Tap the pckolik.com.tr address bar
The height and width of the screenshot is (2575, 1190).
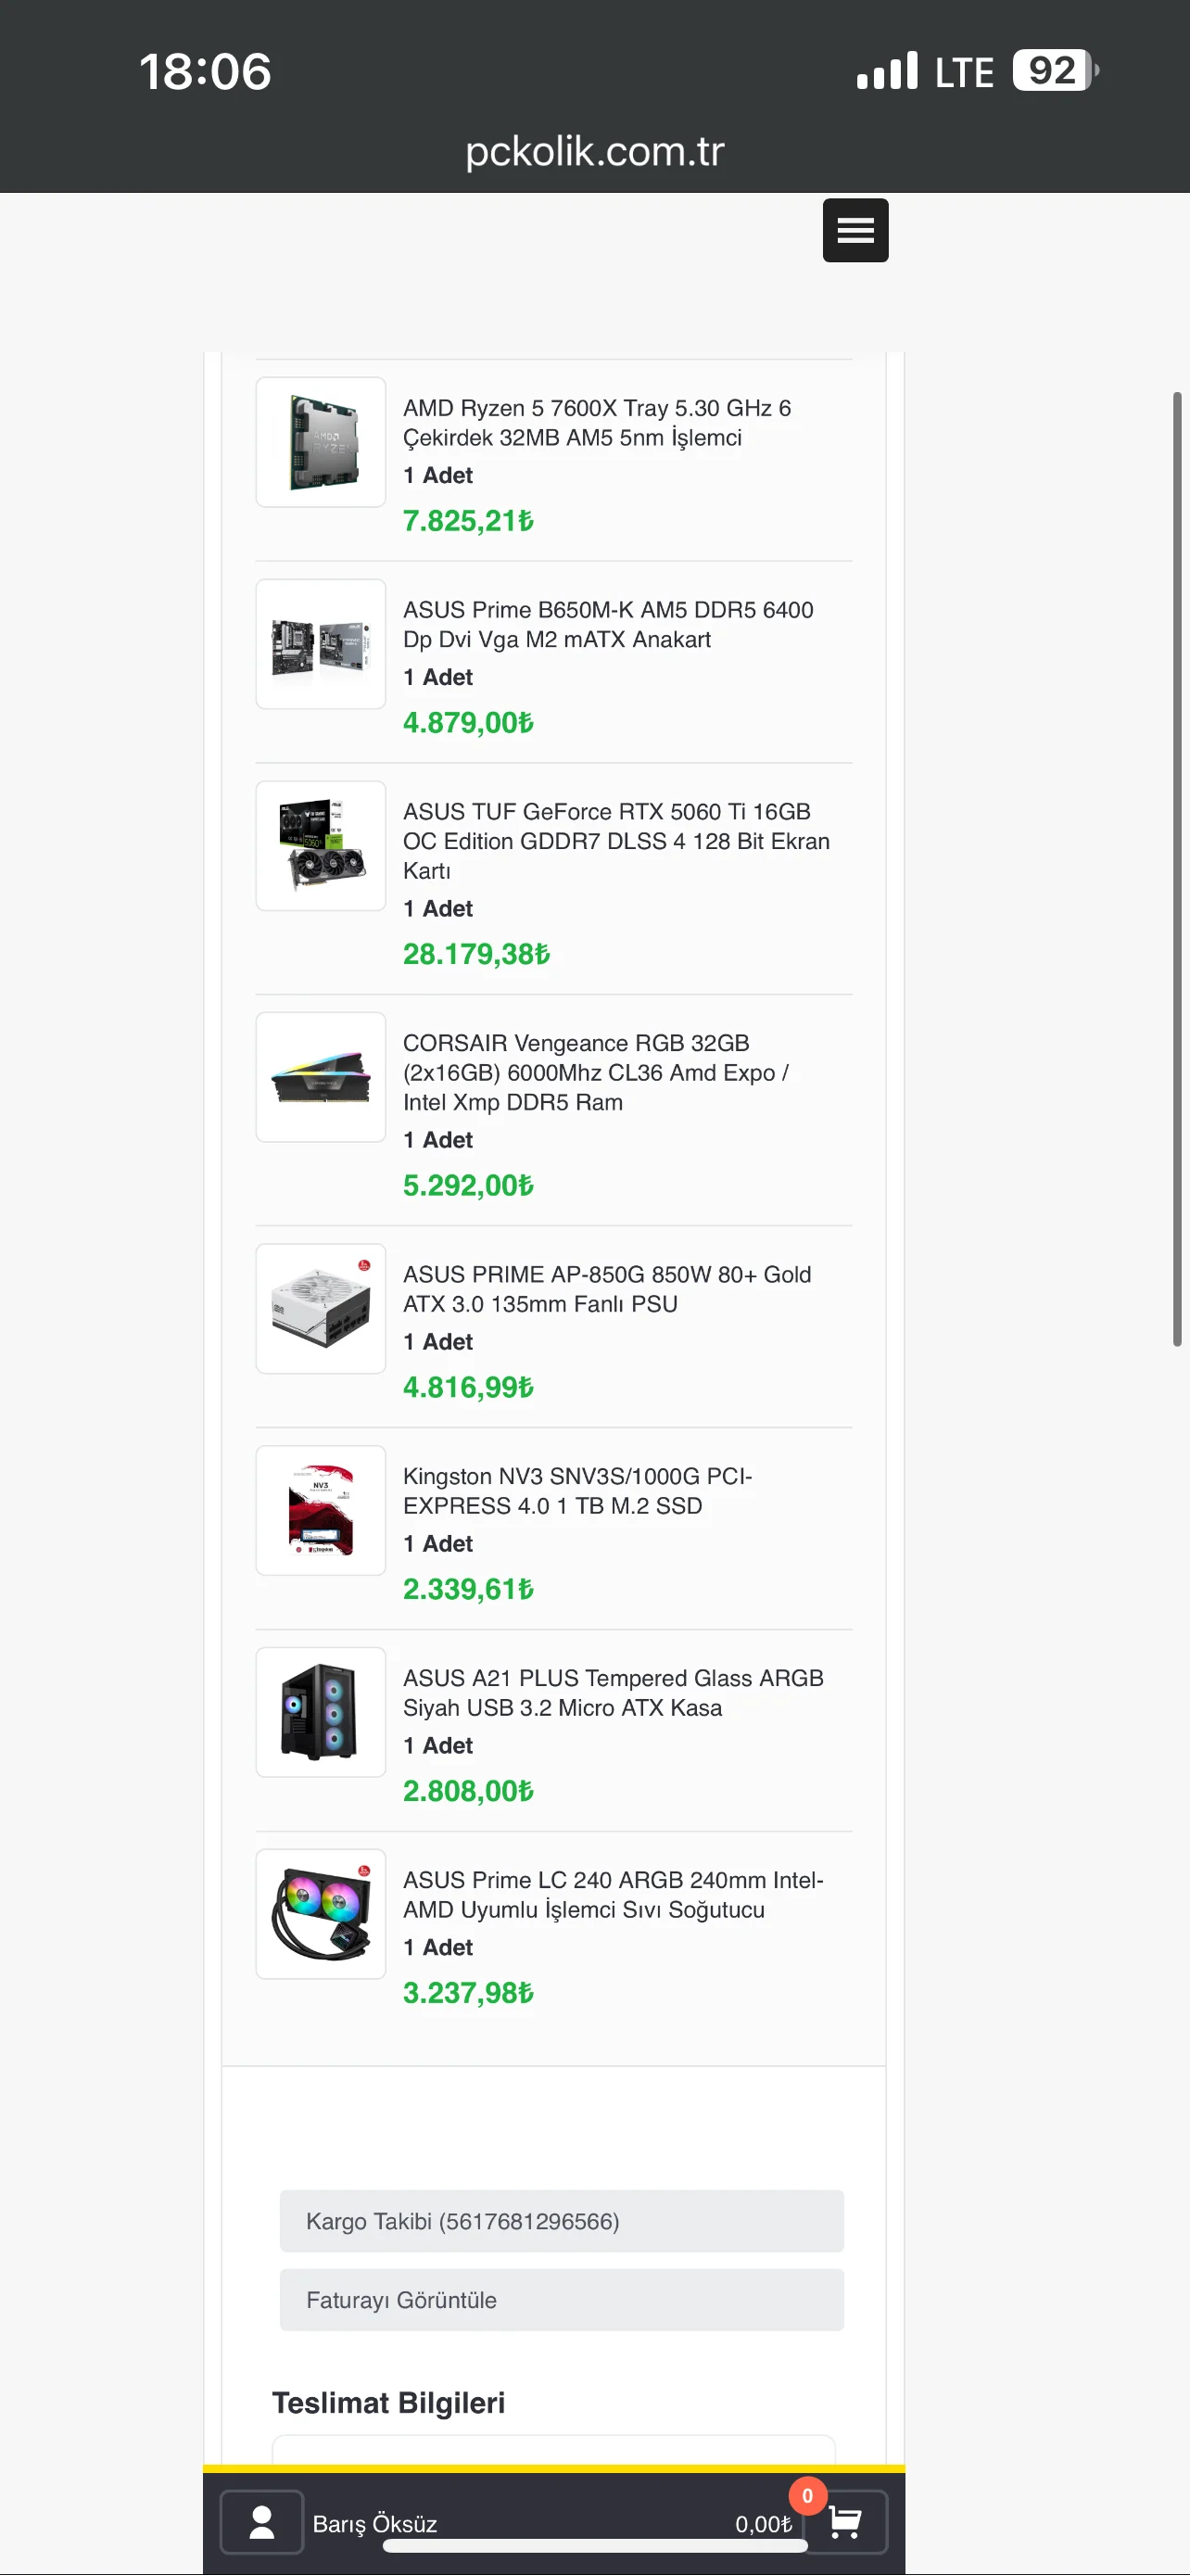pyautogui.click(x=594, y=151)
